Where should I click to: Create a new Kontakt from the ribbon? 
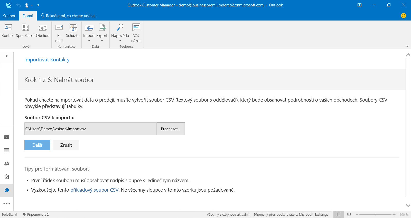[x=8, y=31]
